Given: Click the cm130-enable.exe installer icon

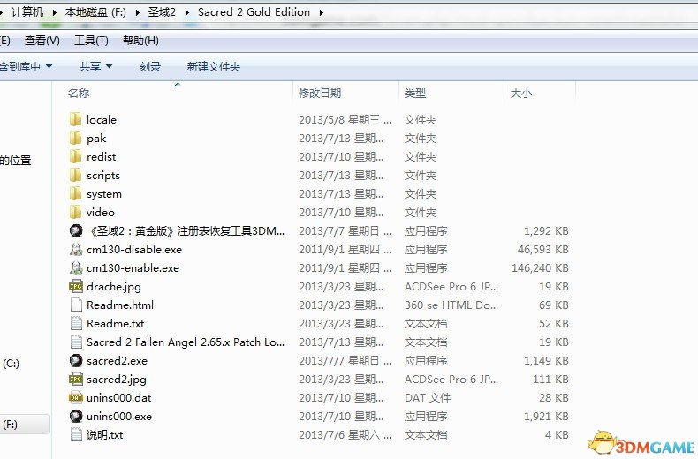Looking at the screenshot, I should [x=76, y=267].
